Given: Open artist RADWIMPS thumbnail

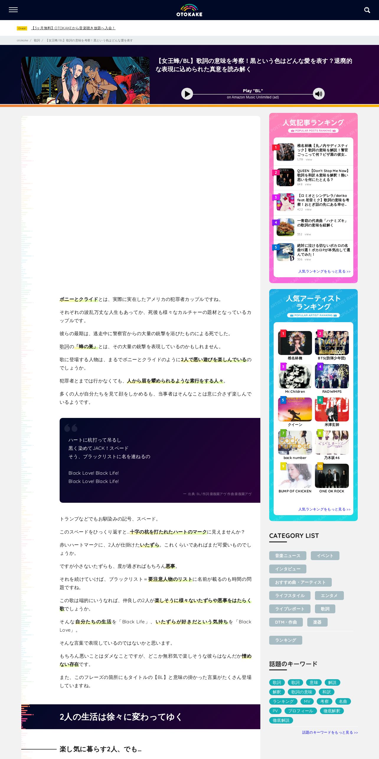Looking at the screenshot, I should pos(332,376).
